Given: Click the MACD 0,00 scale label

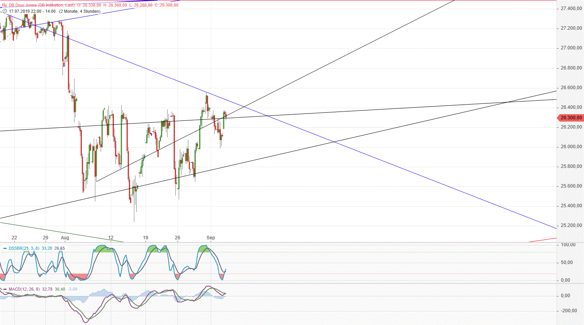Looking at the screenshot, I should pyautogui.click(x=565, y=296).
